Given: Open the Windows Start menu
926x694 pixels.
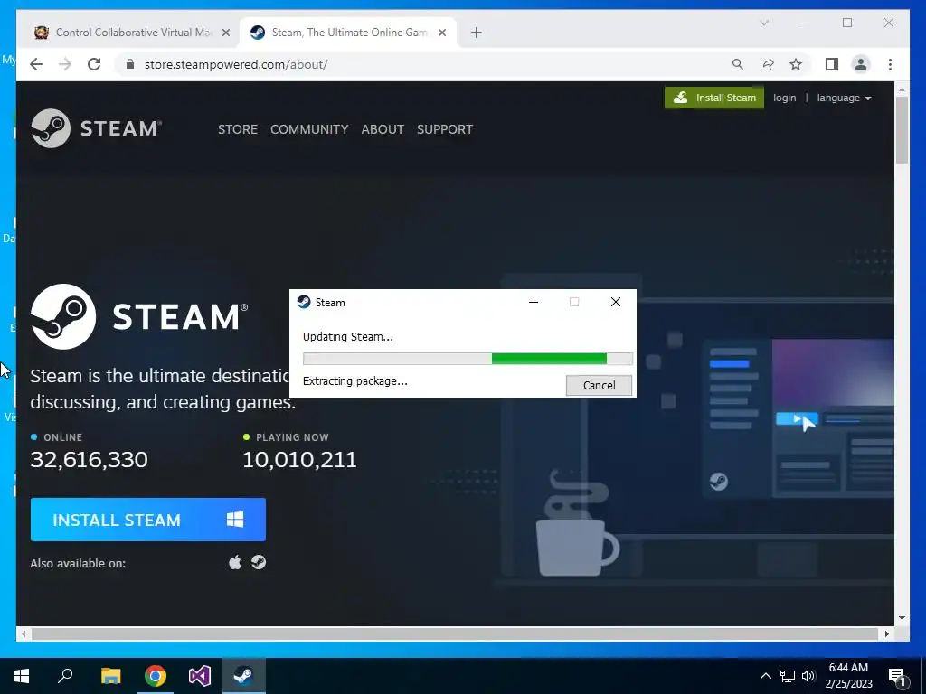Looking at the screenshot, I should tap(22, 676).
